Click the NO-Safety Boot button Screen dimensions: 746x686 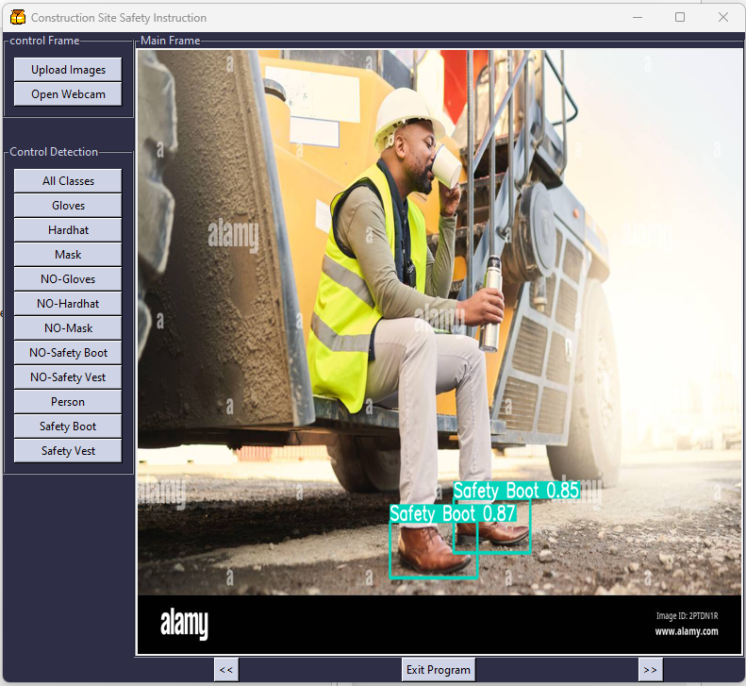coord(68,353)
